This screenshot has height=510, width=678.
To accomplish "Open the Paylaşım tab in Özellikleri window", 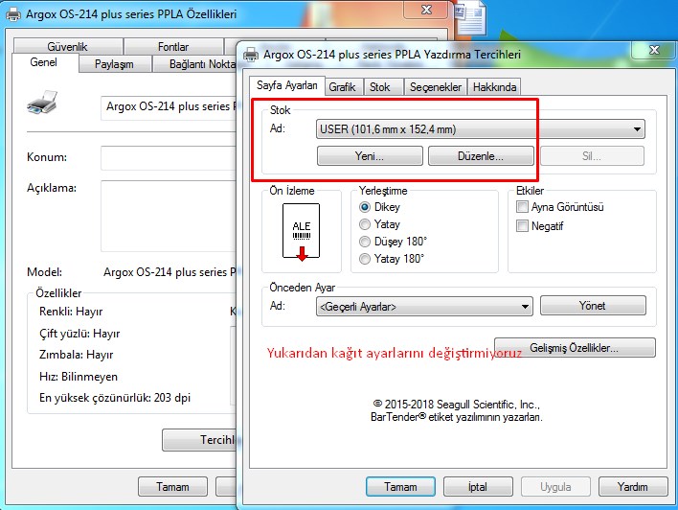I will click(114, 64).
